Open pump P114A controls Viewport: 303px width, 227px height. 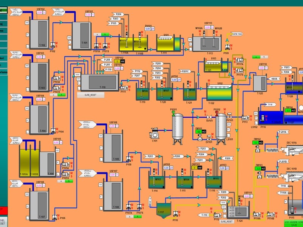[x=257, y=214]
